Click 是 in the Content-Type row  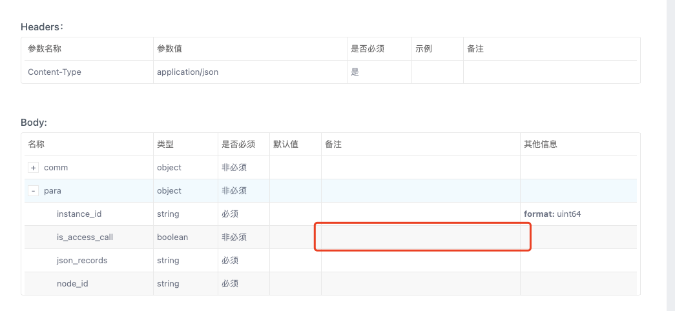pos(355,72)
